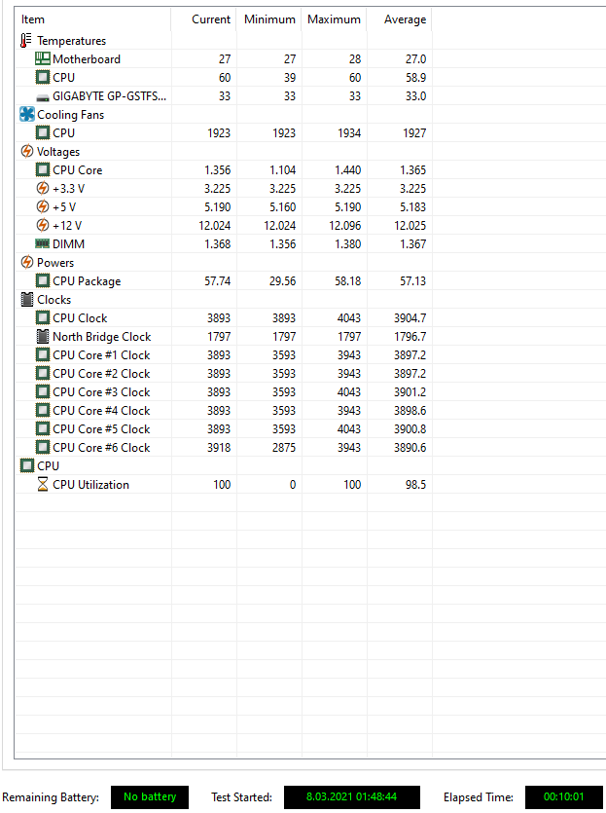
Task: Select the North Bridge Clock label
Action: coord(101,337)
